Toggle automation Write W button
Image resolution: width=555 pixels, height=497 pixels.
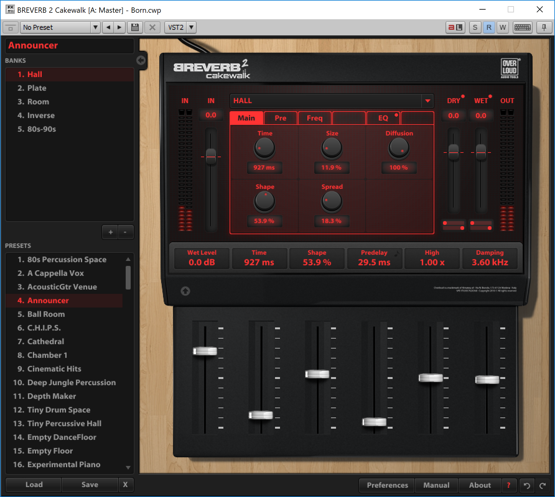502,27
